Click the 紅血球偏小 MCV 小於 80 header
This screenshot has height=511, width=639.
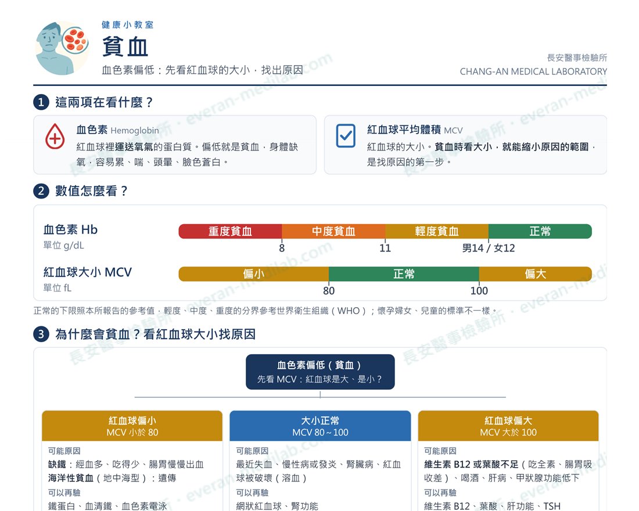132,426
